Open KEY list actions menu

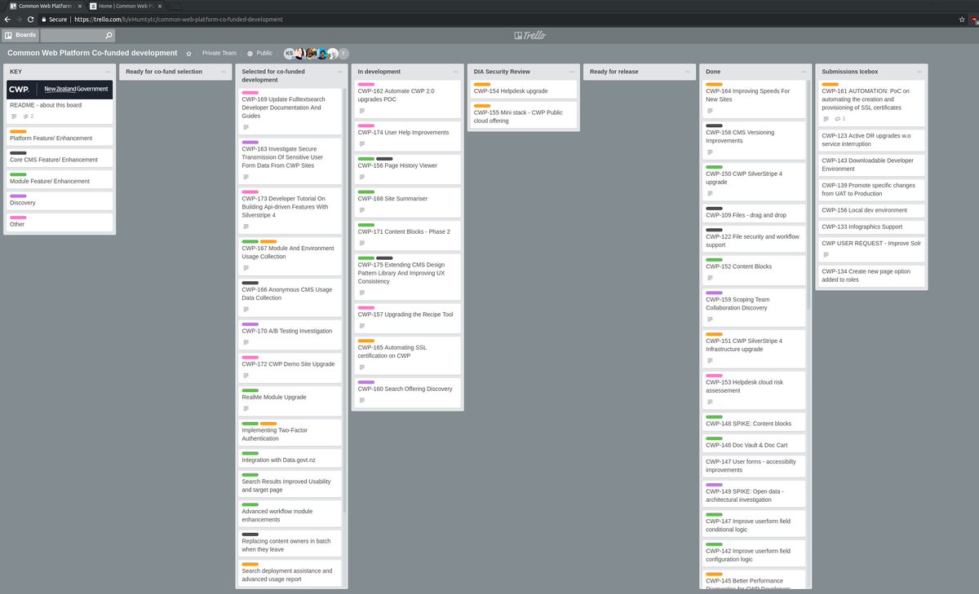click(x=107, y=72)
